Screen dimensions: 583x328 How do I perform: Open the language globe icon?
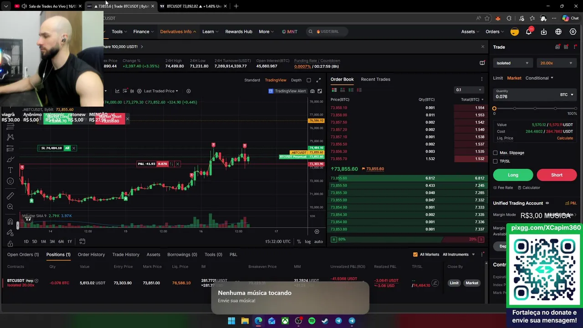point(558,31)
